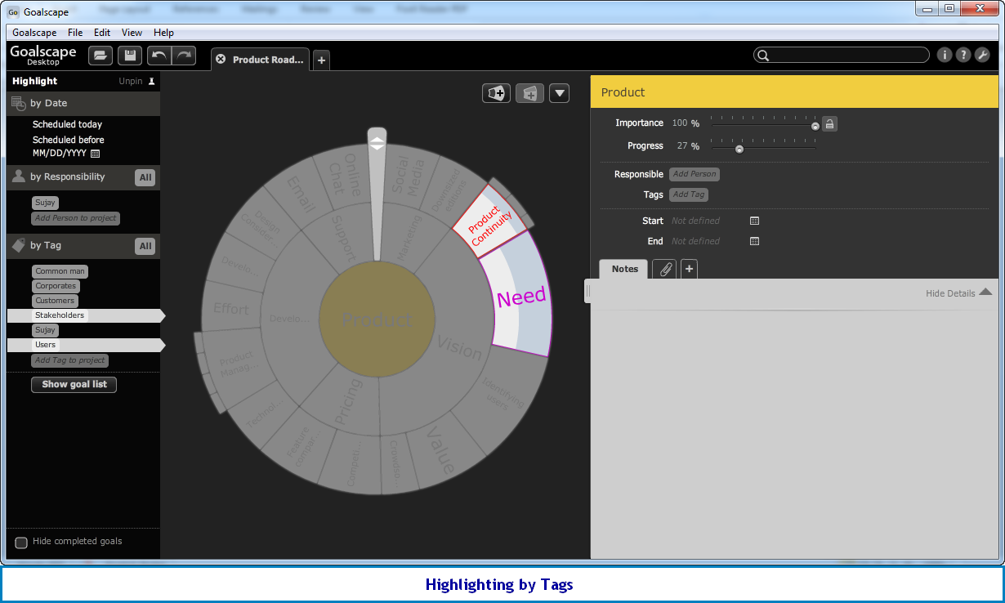Add neighbor goal icon above the goal map
Image resolution: width=1005 pixels, height=603 pixels.
497,93
